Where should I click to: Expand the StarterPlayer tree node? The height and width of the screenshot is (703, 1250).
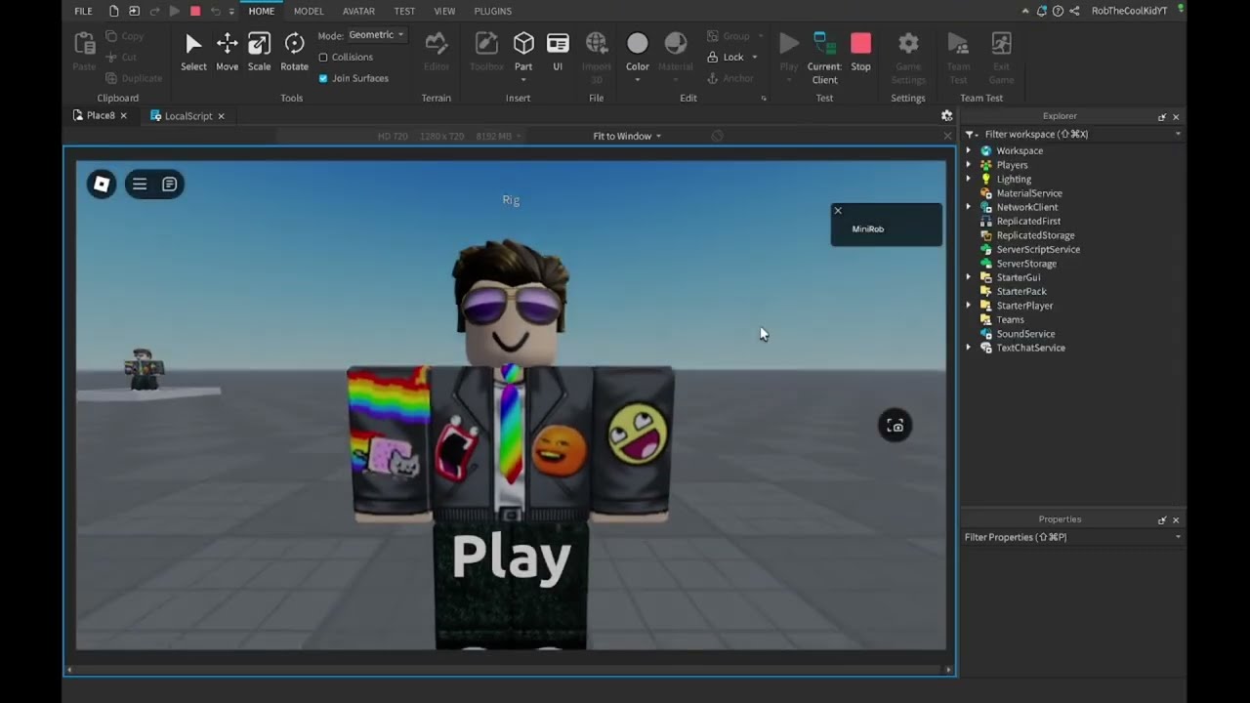point(969,306)
